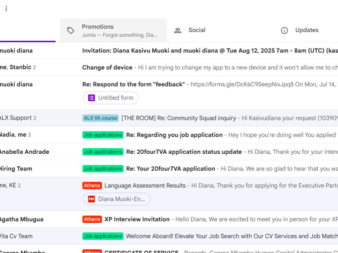The width and height of the screenshot is (338, 253).
Task: Open the Language Assessment Results email
Action: [x=169, y=194]
